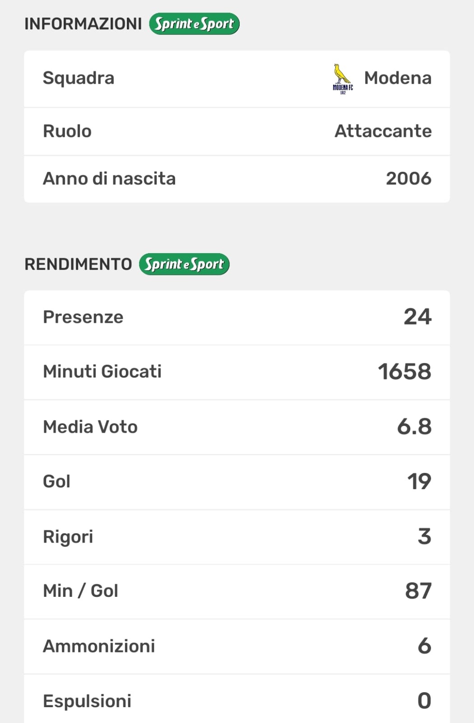Click the Rigori row label

68,537
